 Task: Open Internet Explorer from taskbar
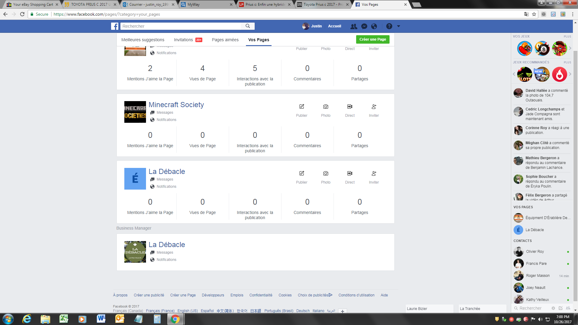(x=27, y=319)
